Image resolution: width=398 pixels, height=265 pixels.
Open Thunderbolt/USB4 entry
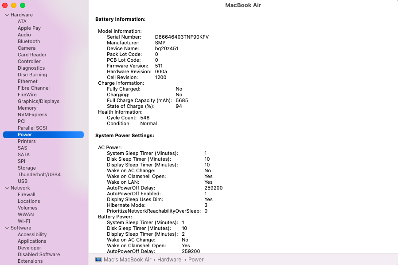(39, 174)
